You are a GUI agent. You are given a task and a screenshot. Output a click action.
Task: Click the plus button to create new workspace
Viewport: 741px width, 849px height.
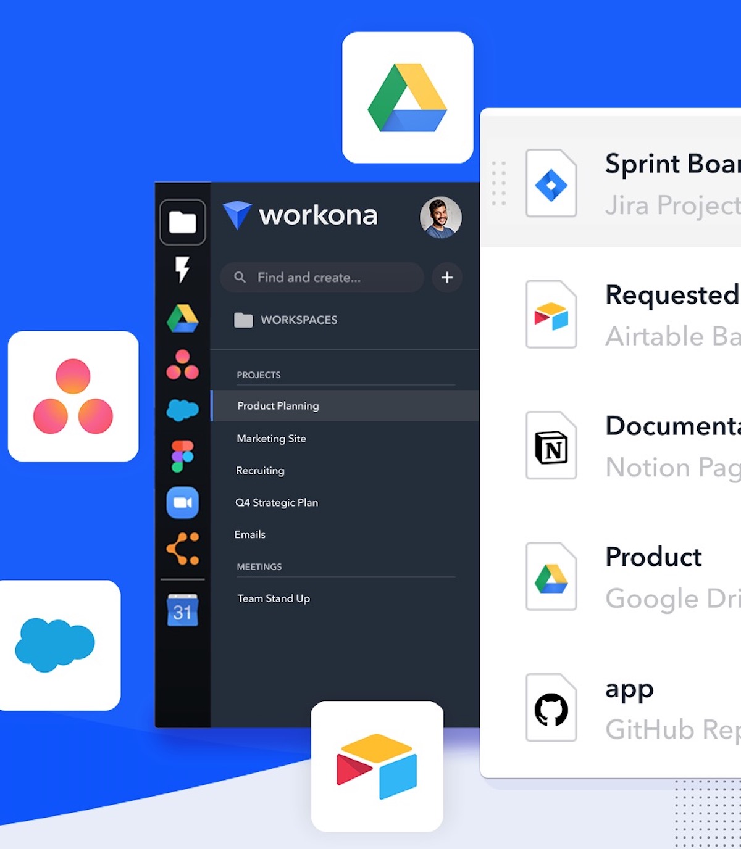click(x=446, y=278)
